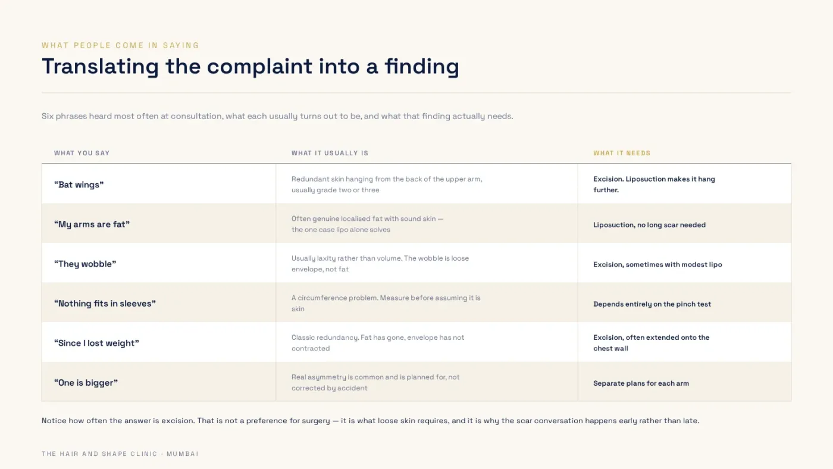Image resolution: width=833 pixels, height=469 pixels.
Task: Click the slide title 'Translating the complaint into a finding'
Action: 250,66
